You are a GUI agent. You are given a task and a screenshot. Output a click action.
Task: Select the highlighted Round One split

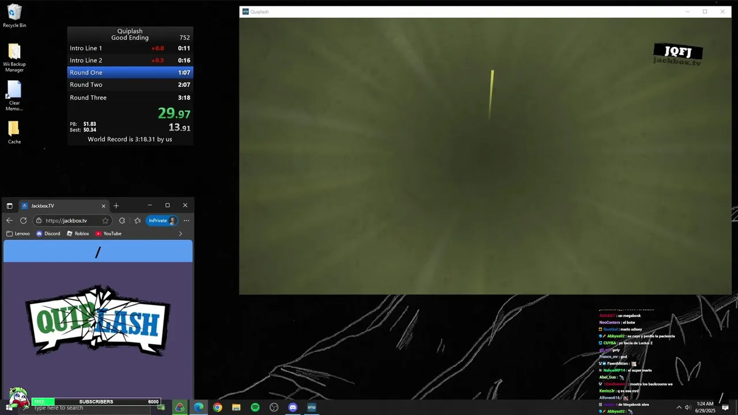point(130,73)
